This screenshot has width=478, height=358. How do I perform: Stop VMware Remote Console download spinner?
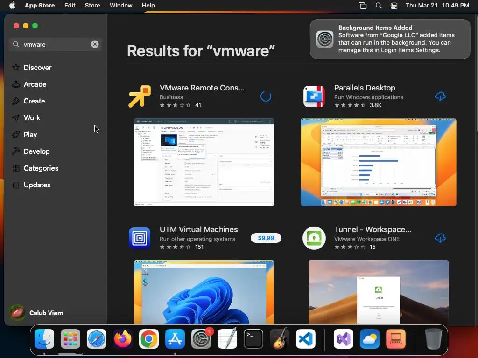pos(266,96)
